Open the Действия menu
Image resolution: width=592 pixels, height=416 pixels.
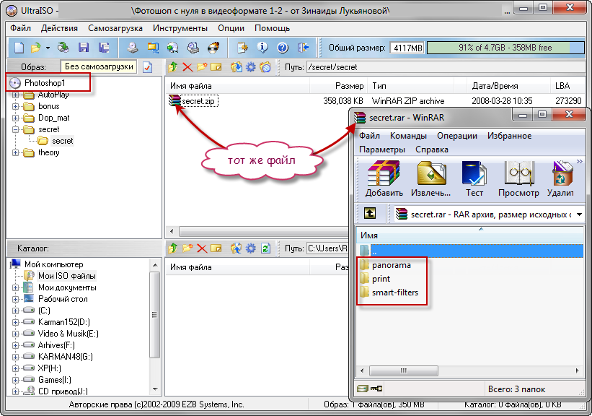tap(59, 28)
